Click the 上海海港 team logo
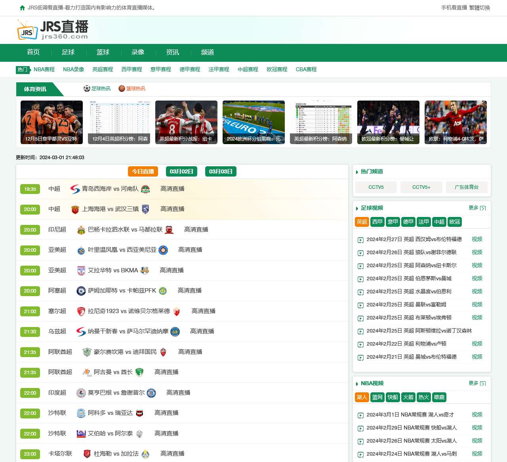 (x=75, y=209)
